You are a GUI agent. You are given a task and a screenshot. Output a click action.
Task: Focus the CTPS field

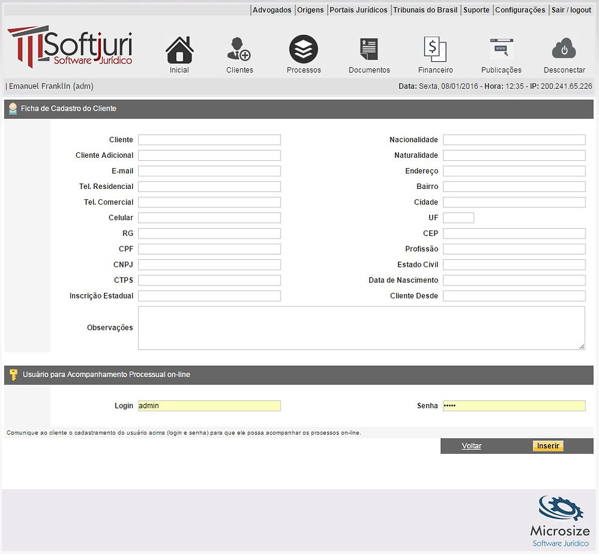point(209,280)
